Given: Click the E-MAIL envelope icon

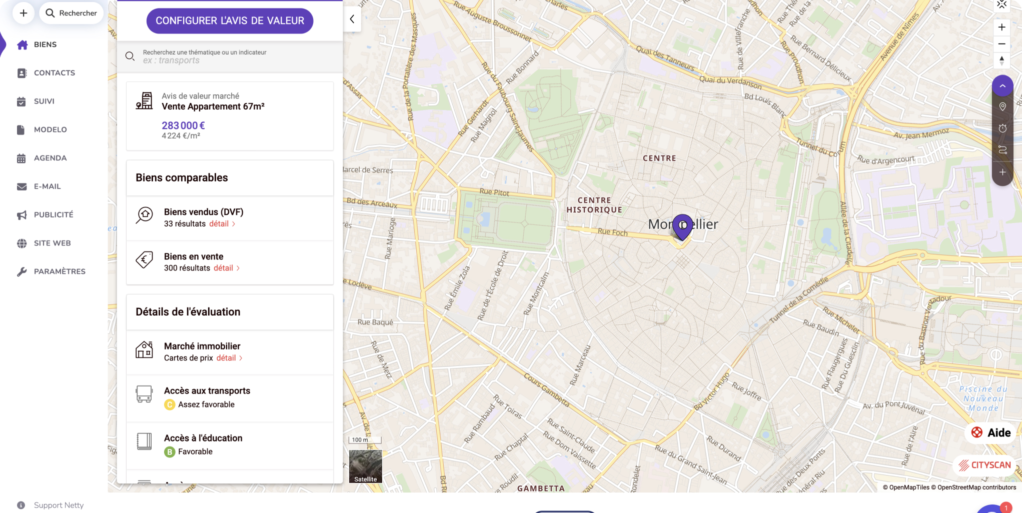Looking at the screenshot, I should (x=22, y=186).
